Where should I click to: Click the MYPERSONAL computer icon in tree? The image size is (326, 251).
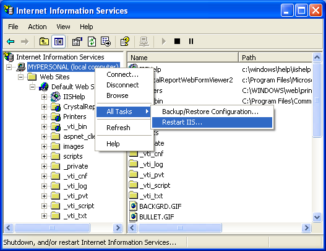(x=21, y=67)
